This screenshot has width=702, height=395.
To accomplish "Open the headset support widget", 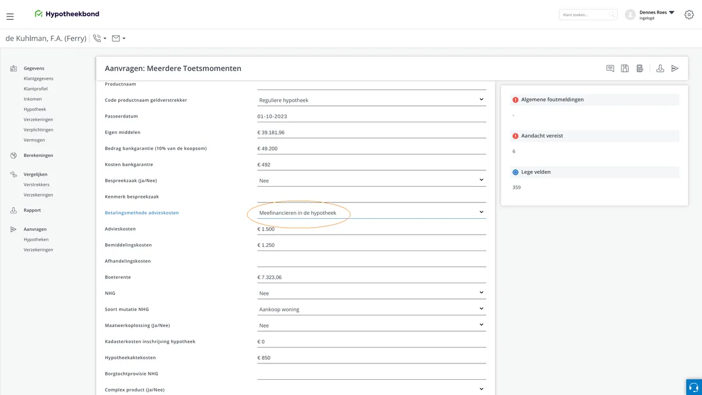I will pos(694,387).
